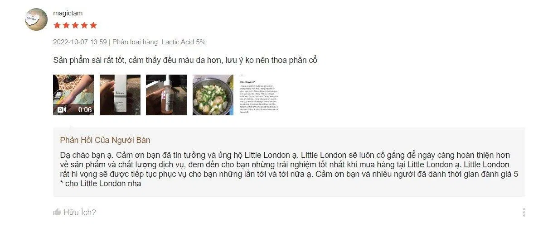Click the magictam user avatar

(36, 19)
